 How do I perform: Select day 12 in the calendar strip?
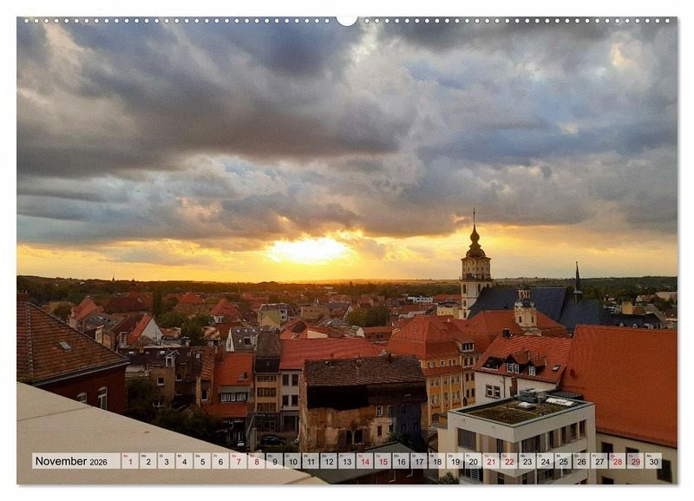pyautogui.click(x=329, y=461)
